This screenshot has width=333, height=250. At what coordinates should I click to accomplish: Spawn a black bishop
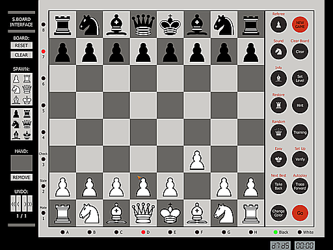pyautogui.click(x=16, y=135)
